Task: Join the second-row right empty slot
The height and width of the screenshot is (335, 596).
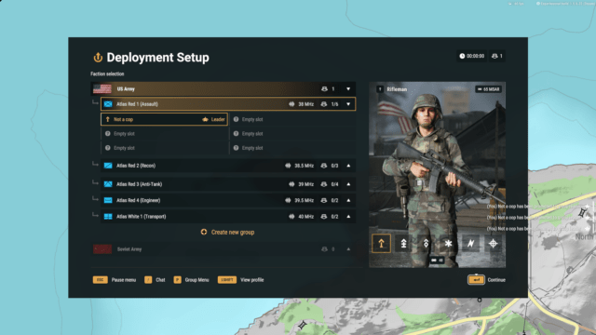Action: tap(292, 134)
